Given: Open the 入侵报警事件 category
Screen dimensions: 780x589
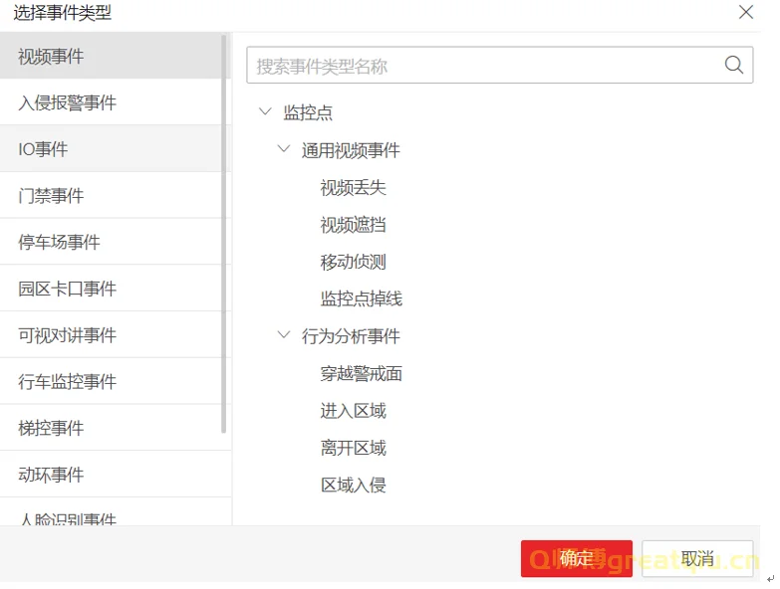Looking at the screenshot, I should (68, 102).
